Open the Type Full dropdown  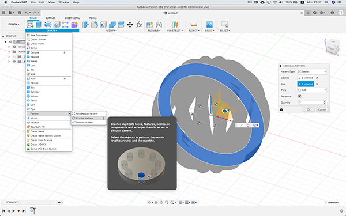tap(312, 90)
